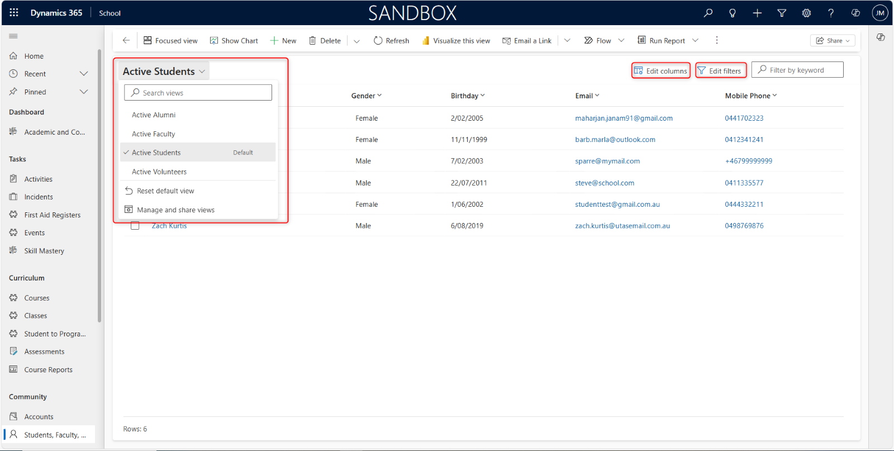This screenshot has width=894, height=451.
Task: Select the Zach Kurtis row checkbox
Action: 135,226
